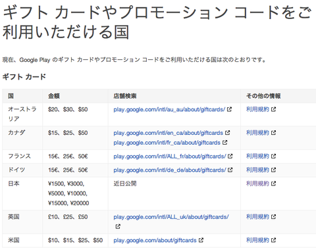Click the 15€、25€、50€ amount in フランス row
316x252 pixels.
68,156
